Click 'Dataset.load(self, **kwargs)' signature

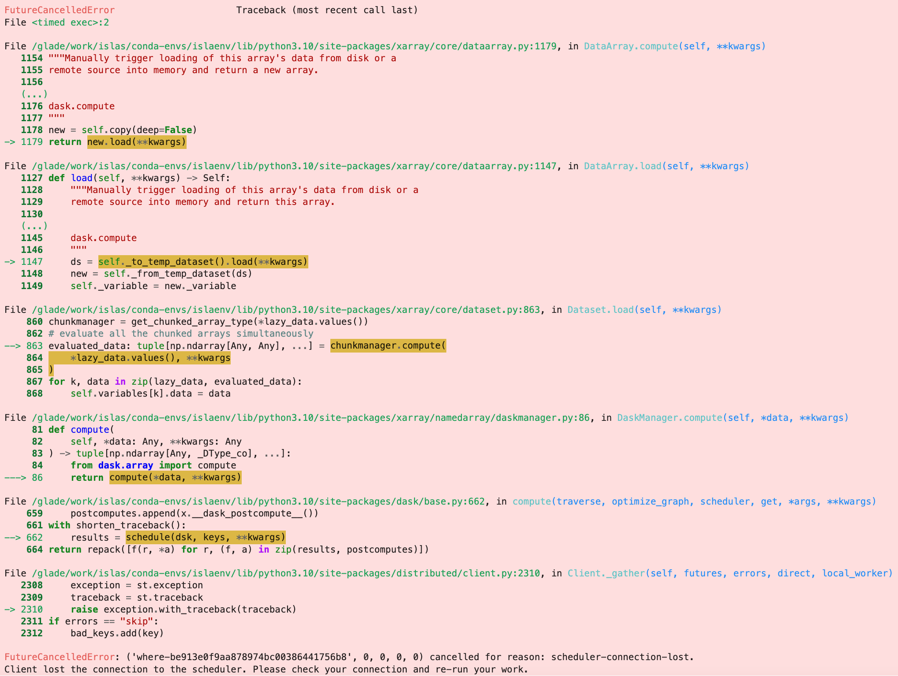tap(644, 310)
